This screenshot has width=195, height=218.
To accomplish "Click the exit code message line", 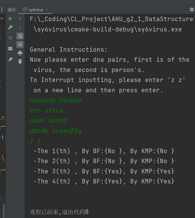I will (x=59, y=212).
